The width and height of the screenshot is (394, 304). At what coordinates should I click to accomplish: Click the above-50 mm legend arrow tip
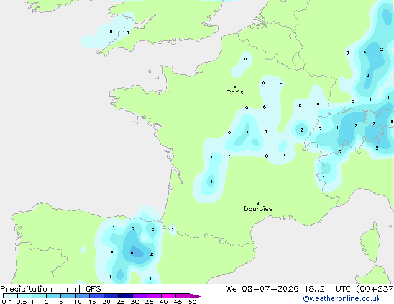click(x=197, y=297)
